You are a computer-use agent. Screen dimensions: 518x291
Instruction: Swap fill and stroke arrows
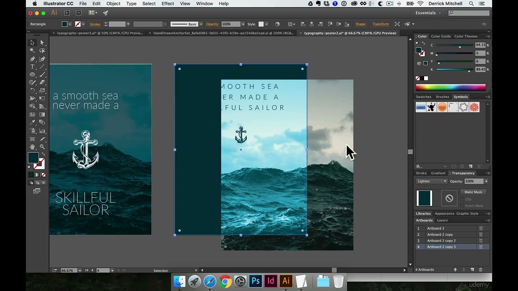[x=43, y=155]
